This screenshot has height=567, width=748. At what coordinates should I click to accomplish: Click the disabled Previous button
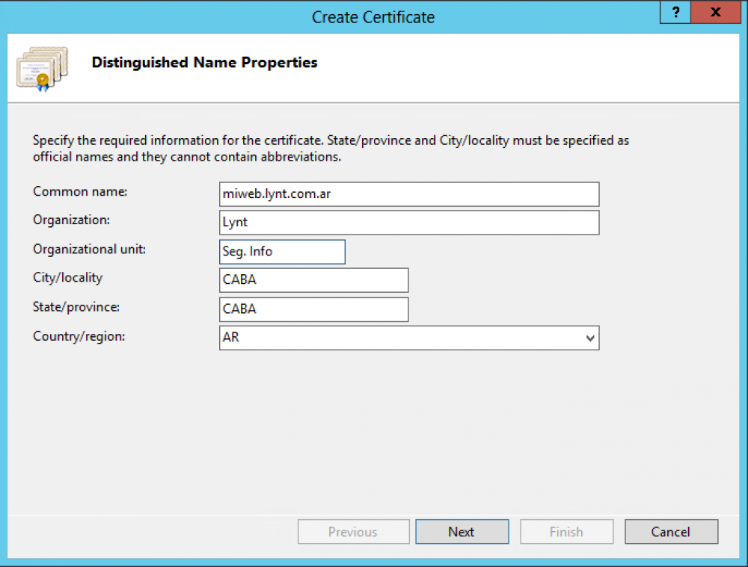[x=353, y=532]
